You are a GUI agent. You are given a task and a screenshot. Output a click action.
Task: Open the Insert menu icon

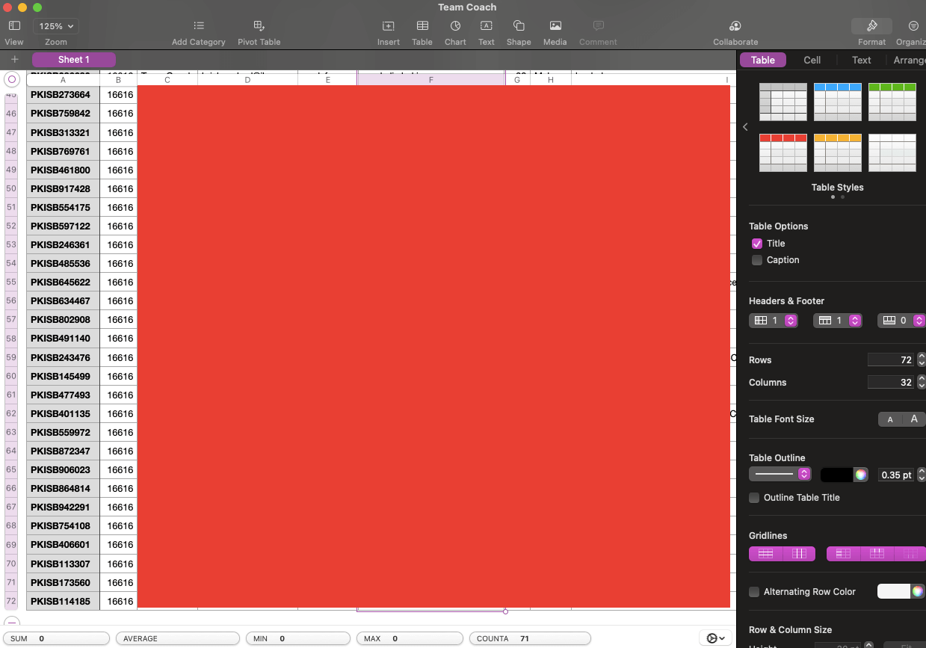(388, 26)
